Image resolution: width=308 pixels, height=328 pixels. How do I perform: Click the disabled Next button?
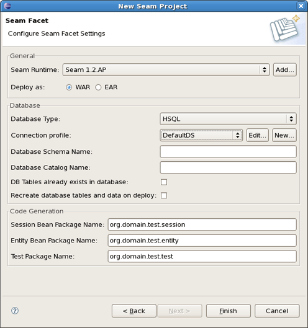pos(180,311)
